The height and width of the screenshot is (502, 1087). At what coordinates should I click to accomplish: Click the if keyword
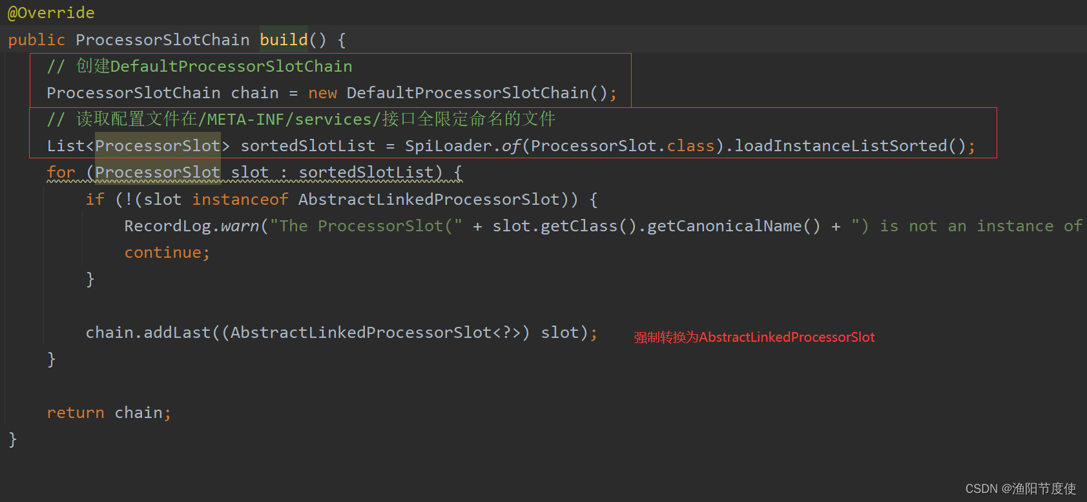coord(95,199)
